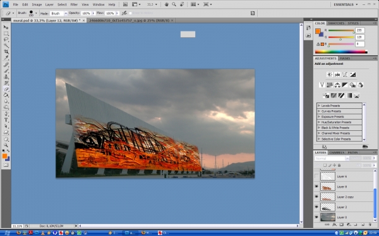Expand Levels Presets
The width and height of the screenshot is (379, 236).
point(319,106)
